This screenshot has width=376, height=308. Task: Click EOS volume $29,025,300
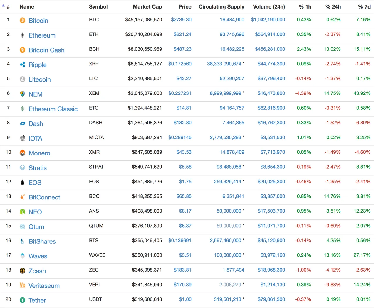tap(271, 182)
